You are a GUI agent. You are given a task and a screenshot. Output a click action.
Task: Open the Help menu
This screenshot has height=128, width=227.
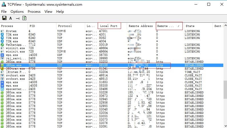60,12
